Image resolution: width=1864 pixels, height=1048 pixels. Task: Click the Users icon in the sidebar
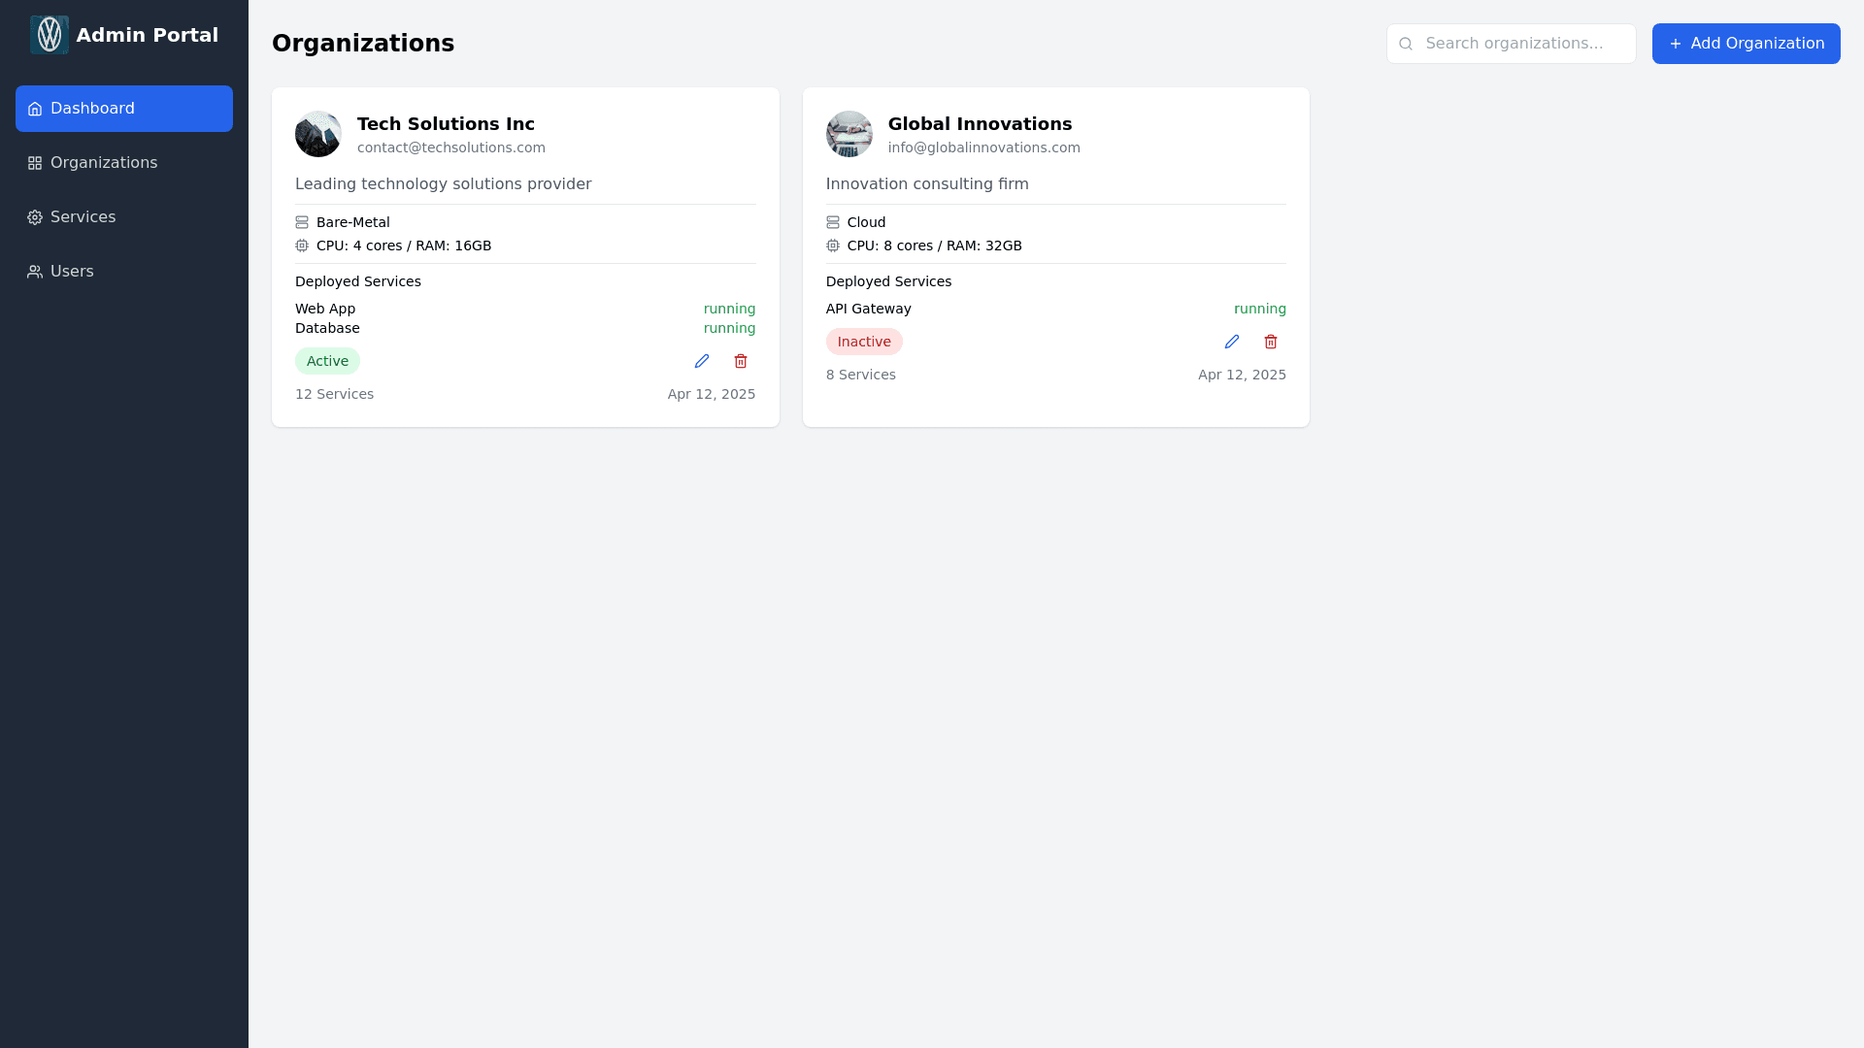coord(33,272)
